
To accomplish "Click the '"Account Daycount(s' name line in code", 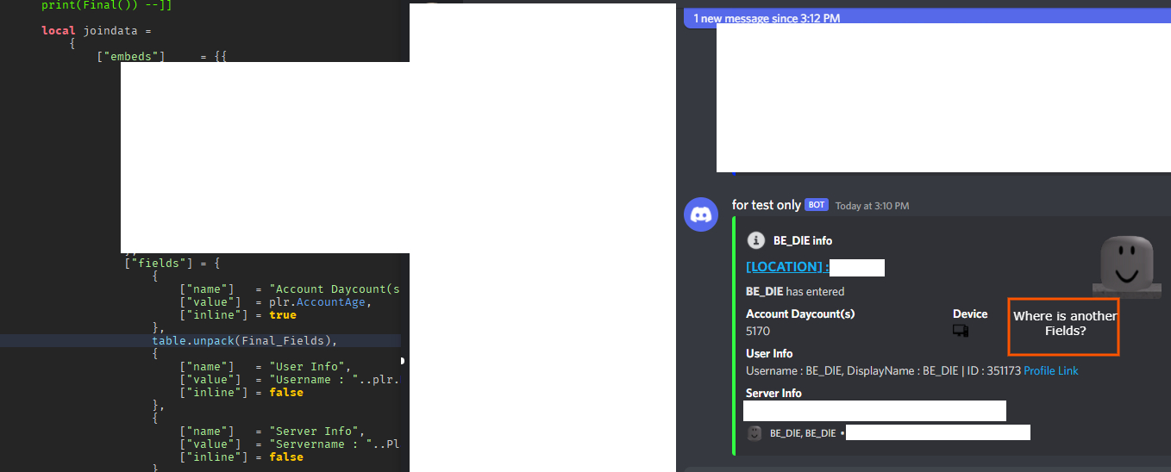I will pyautogui.click(x=290, y=289).
